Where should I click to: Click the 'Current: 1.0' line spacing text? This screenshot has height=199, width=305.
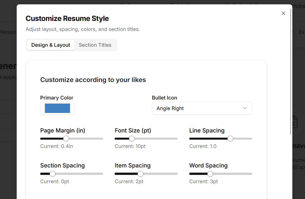[x=203, y=146]
